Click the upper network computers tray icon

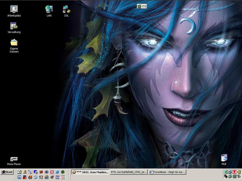pos(230,172)
